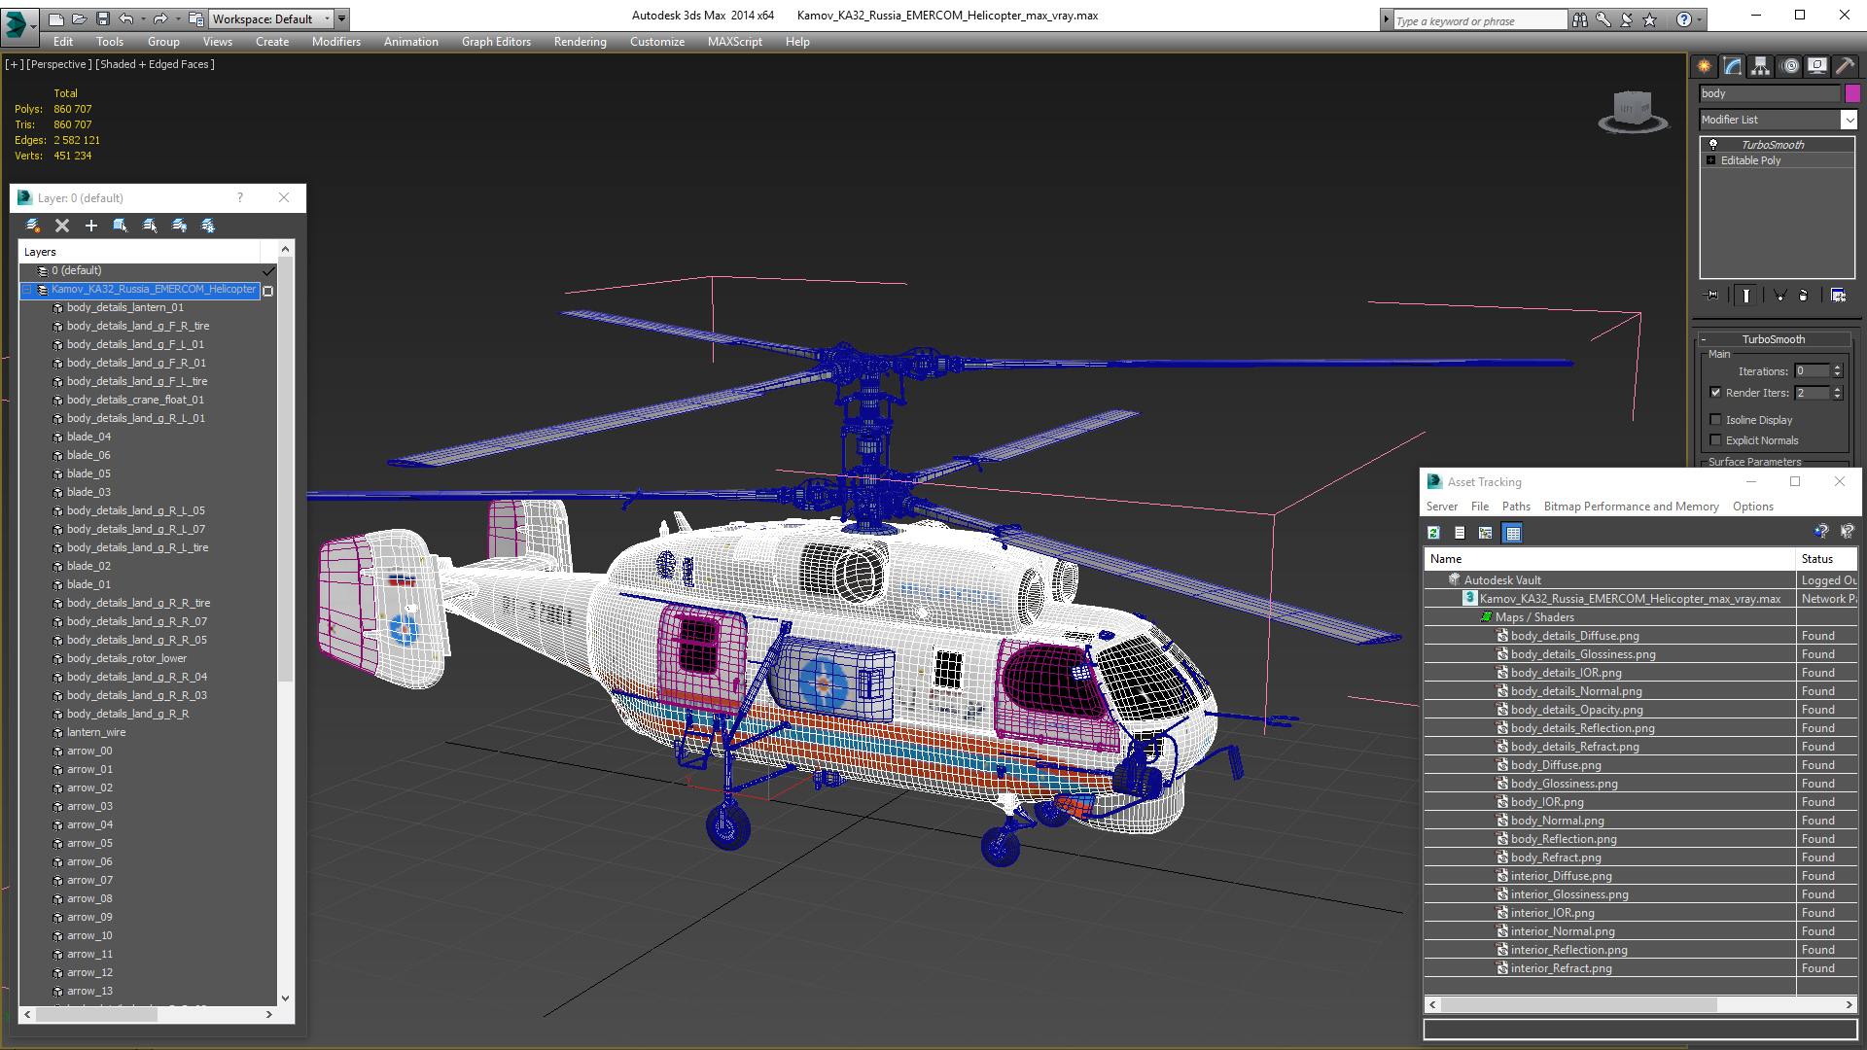Open Paths menu in Asset Tracking
This screenshot has height=1050, width=1867.
pyautogui.click(x=1515, y=507)
